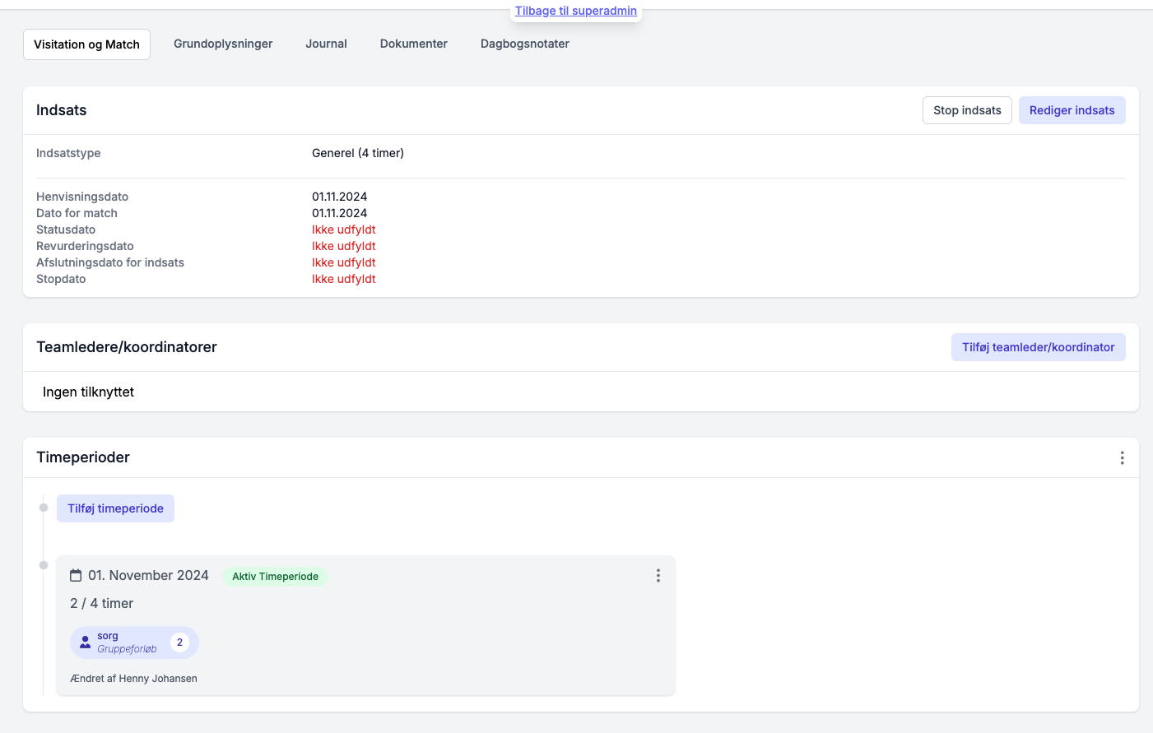
Task: Select the Dagbogsnotater tab
Action: [x=525, y=44]
